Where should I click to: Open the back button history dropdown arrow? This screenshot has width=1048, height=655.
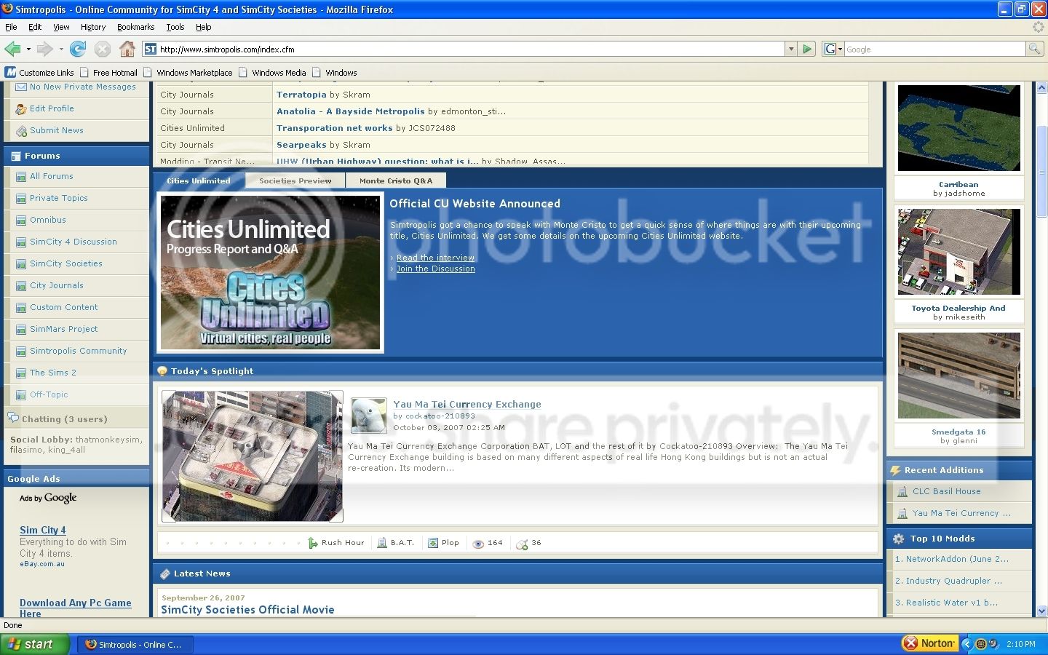pyautogui.click(x=28, y=49)
